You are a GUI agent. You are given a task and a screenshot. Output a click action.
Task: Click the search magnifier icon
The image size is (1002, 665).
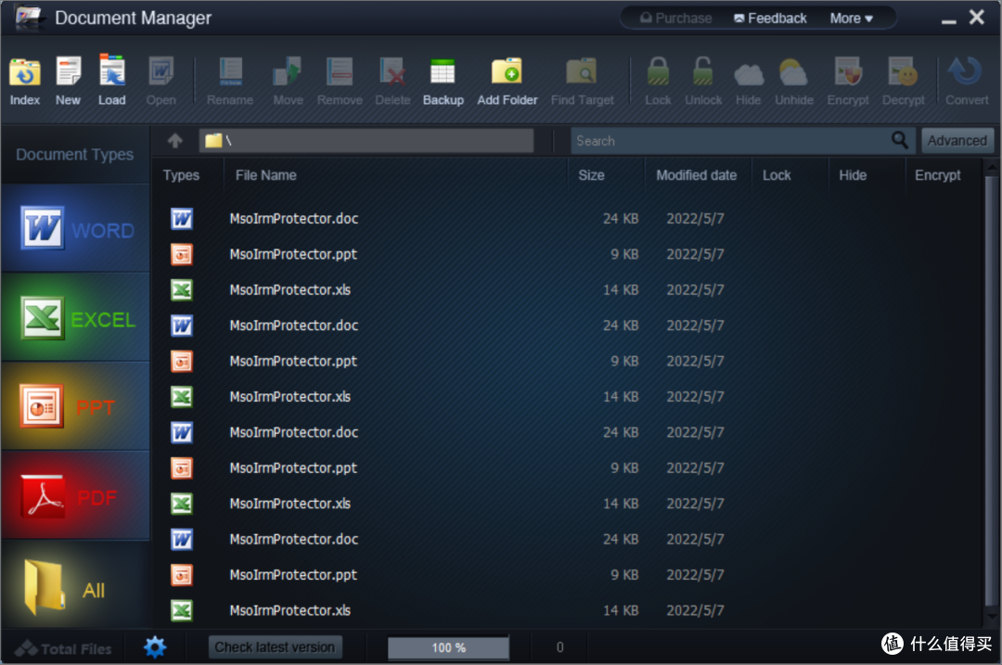[x=899, y=140]
